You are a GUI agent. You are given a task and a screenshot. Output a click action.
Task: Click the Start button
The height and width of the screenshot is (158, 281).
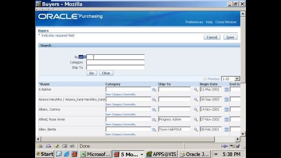click(x=45, y=154)
